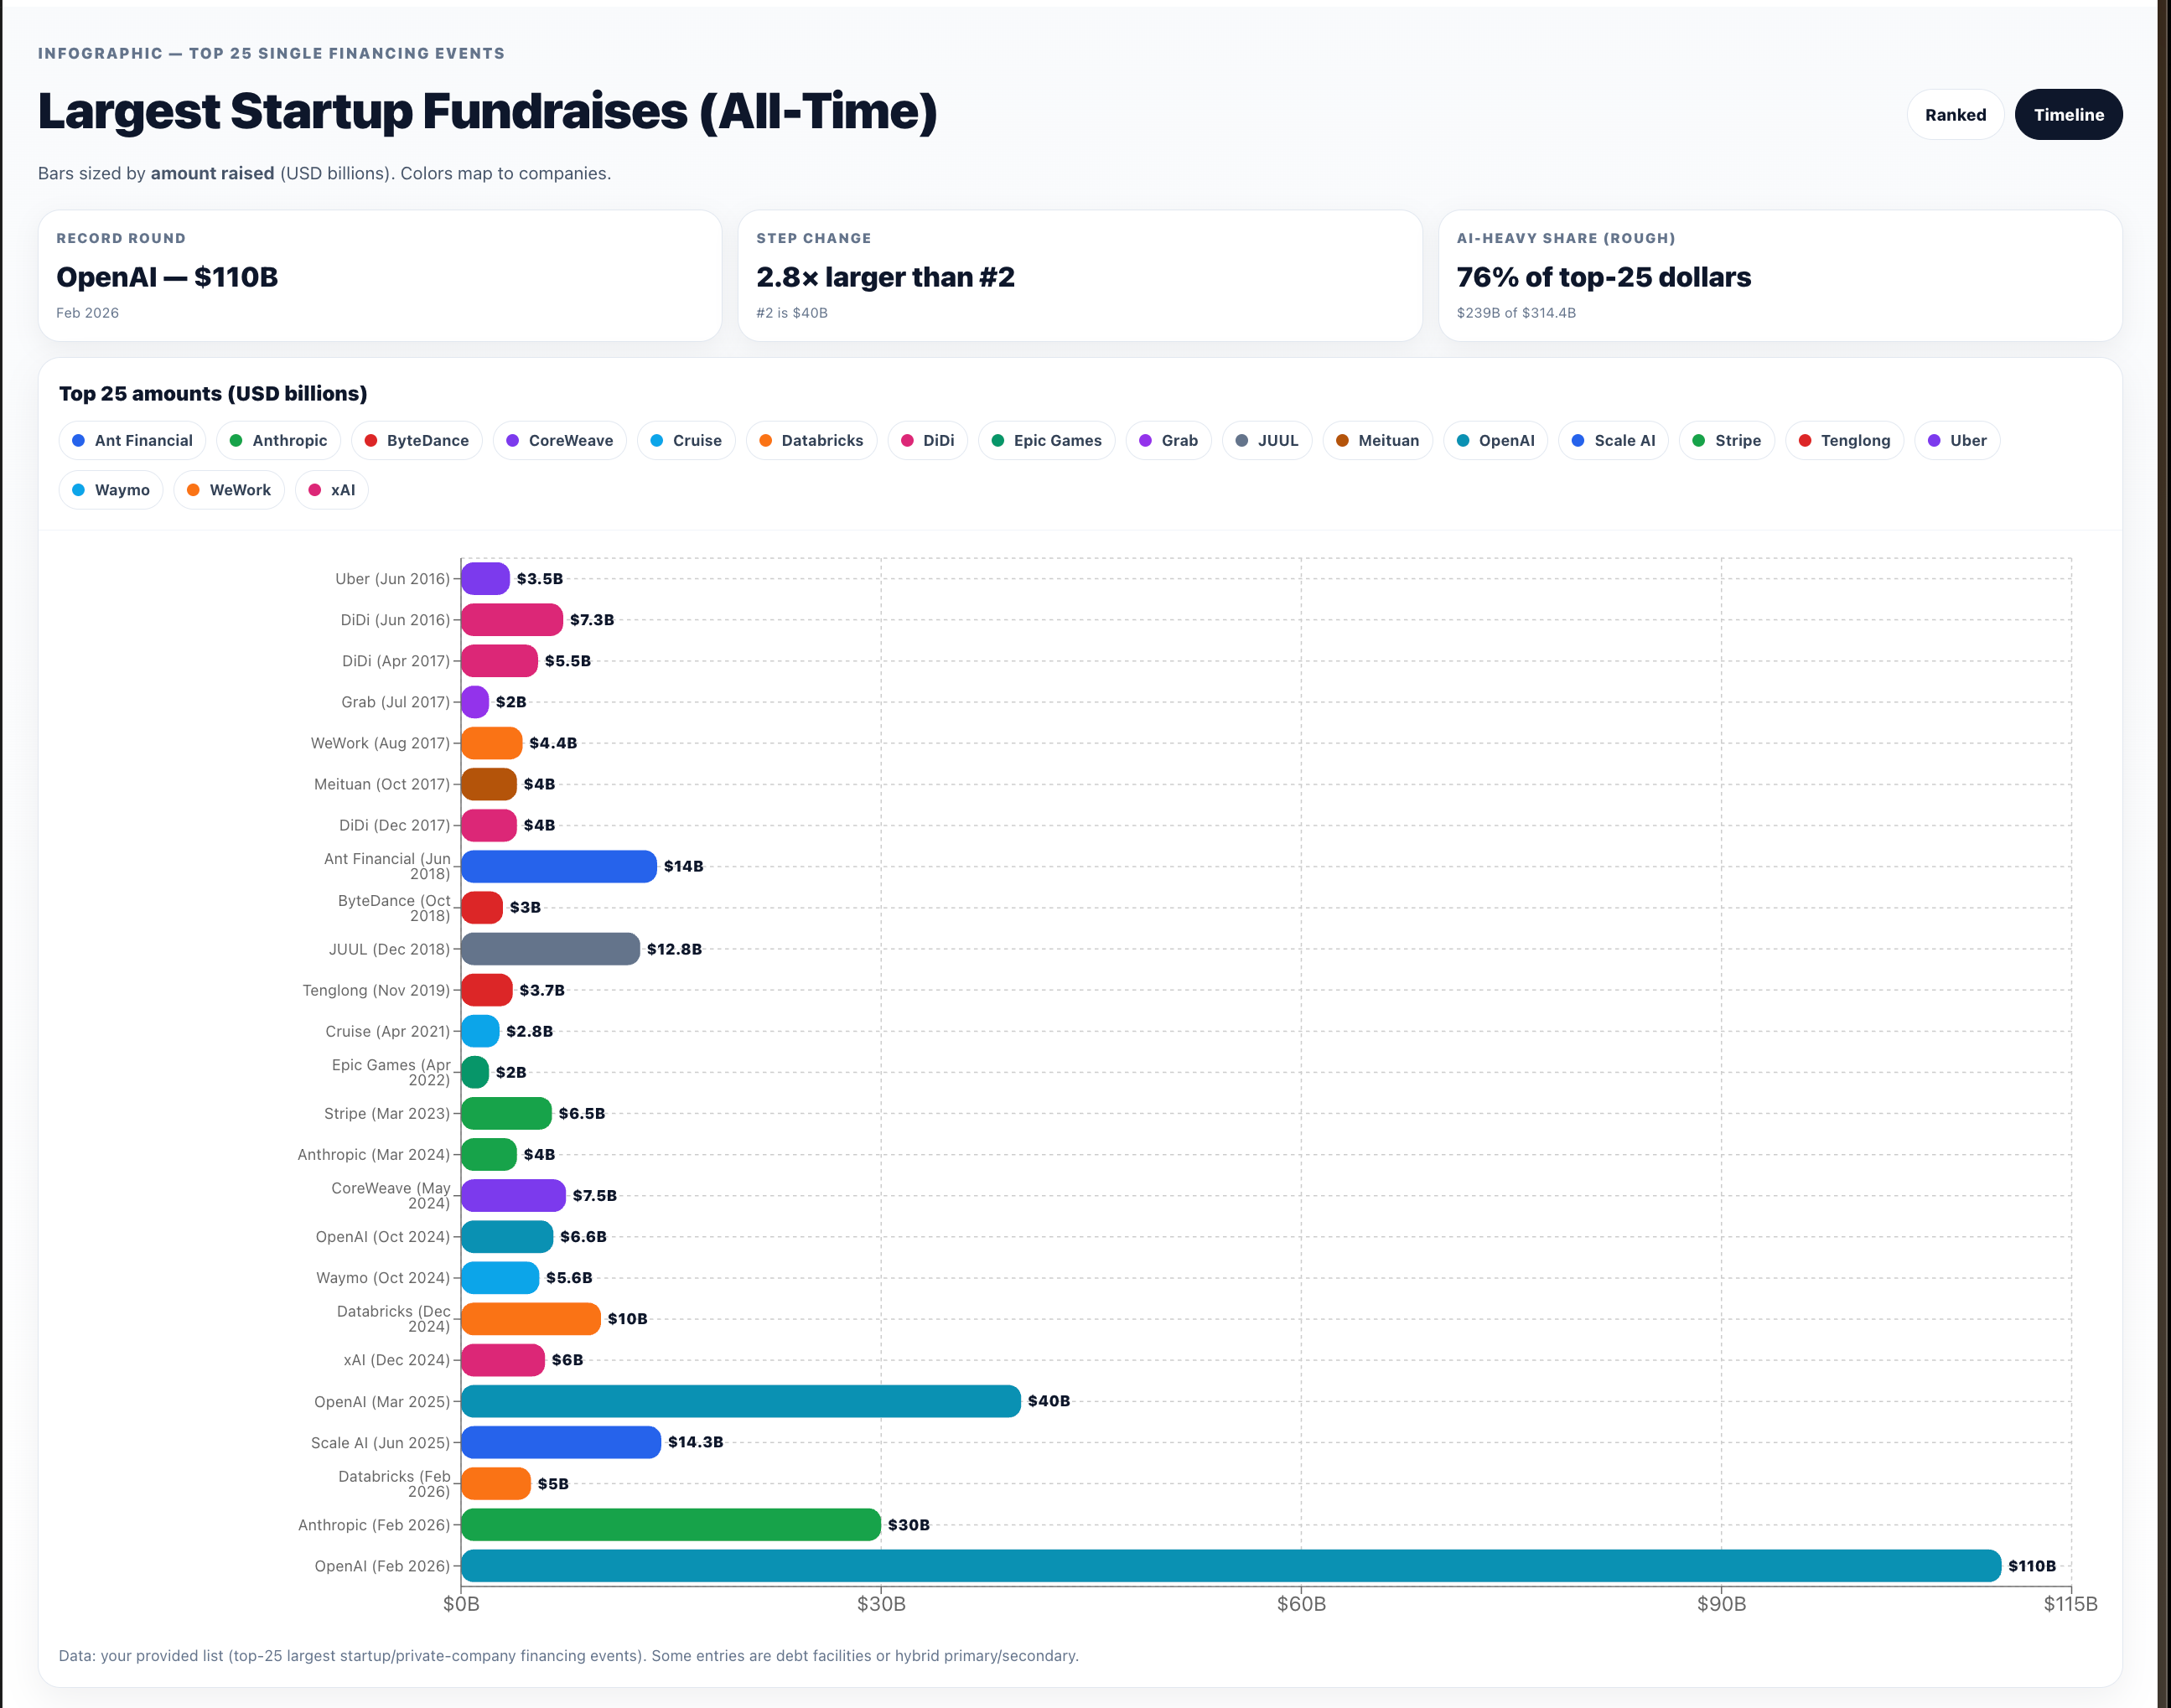
Task: Click the OpenAI legend chip
Action: (1495, 441)
